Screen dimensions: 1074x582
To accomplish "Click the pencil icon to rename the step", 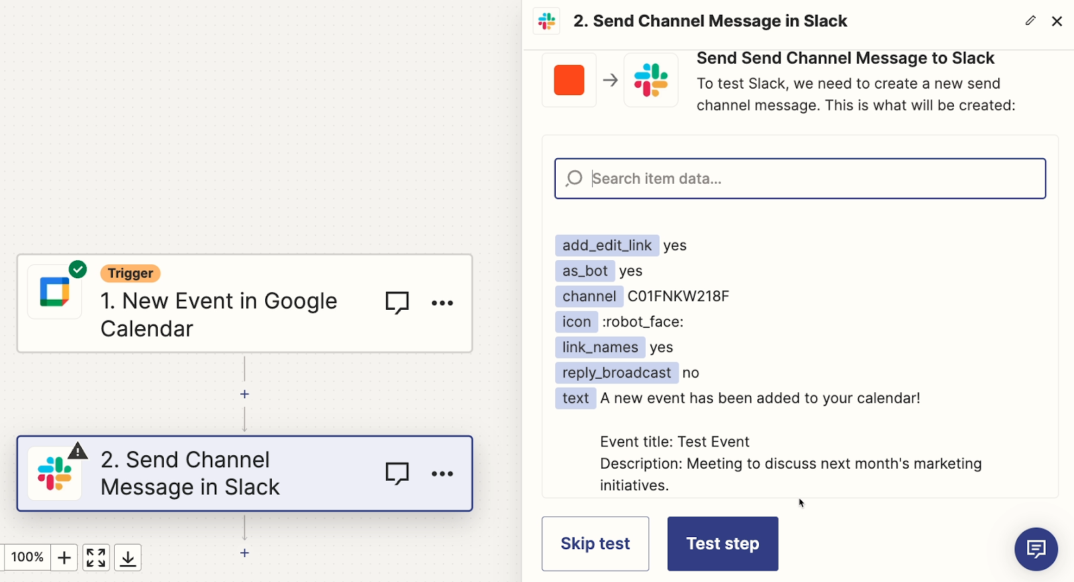I will 1030,21.
